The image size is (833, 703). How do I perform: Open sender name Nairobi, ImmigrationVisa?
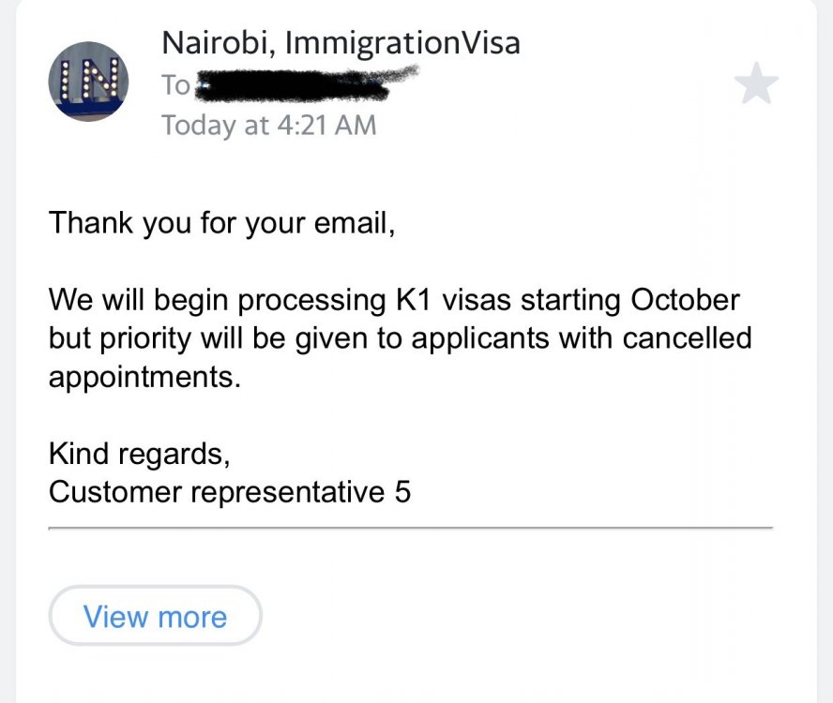341,42
